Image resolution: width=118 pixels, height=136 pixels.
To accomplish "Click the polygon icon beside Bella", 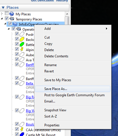I will pyautogui.click(x=22, y=83).
